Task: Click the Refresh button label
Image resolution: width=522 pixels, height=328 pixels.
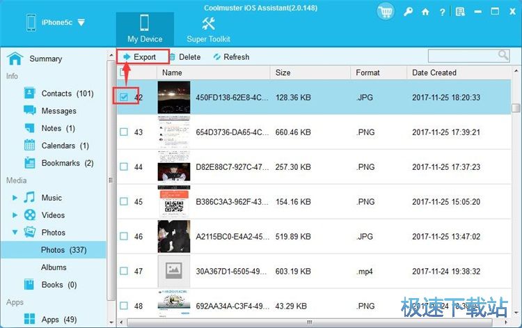Action: click(237, 57)
